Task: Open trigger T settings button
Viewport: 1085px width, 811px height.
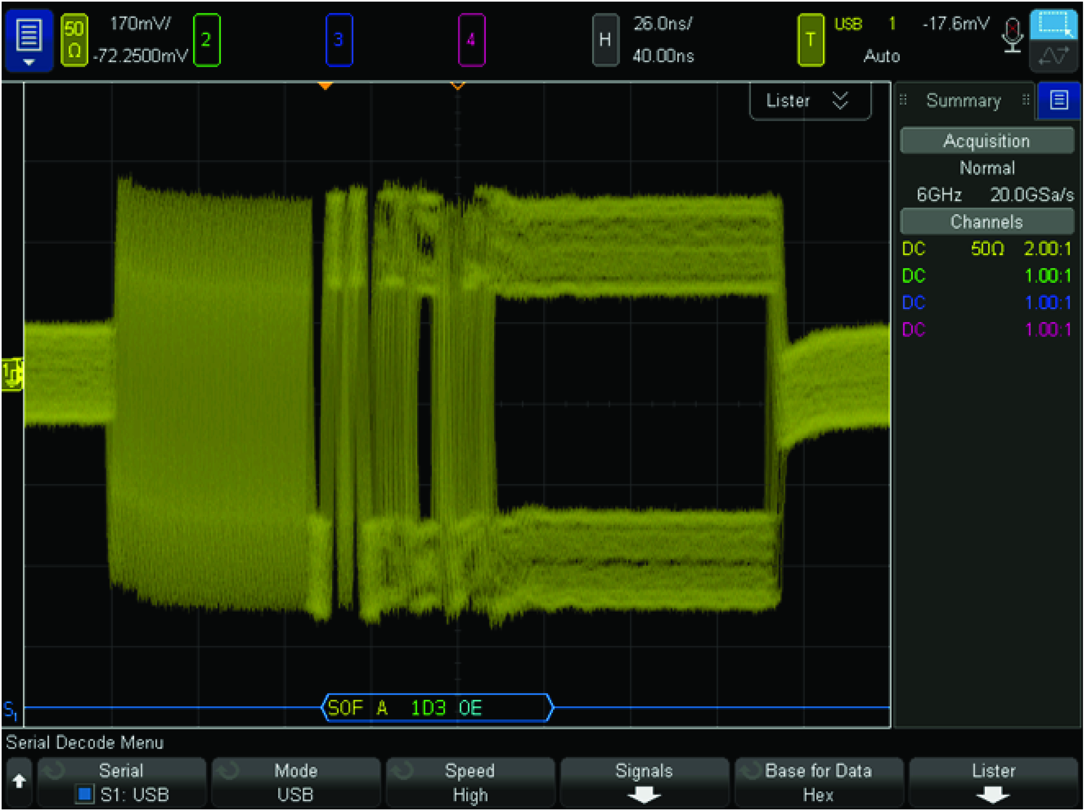Action: coord(810,40)
